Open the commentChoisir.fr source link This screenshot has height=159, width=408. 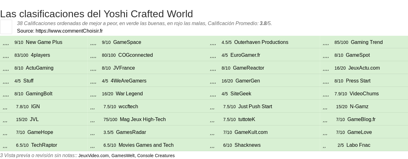(x=69, y=31)
